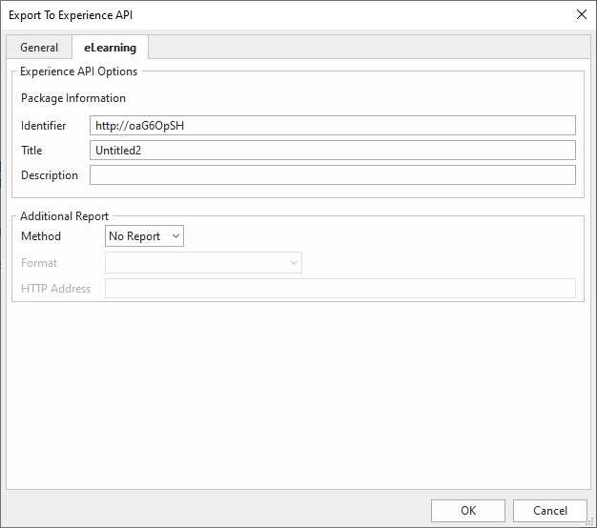Screen dimensions: 597x528
Task: Click the Additional Report group heading
Action: [x=64, y=216]
